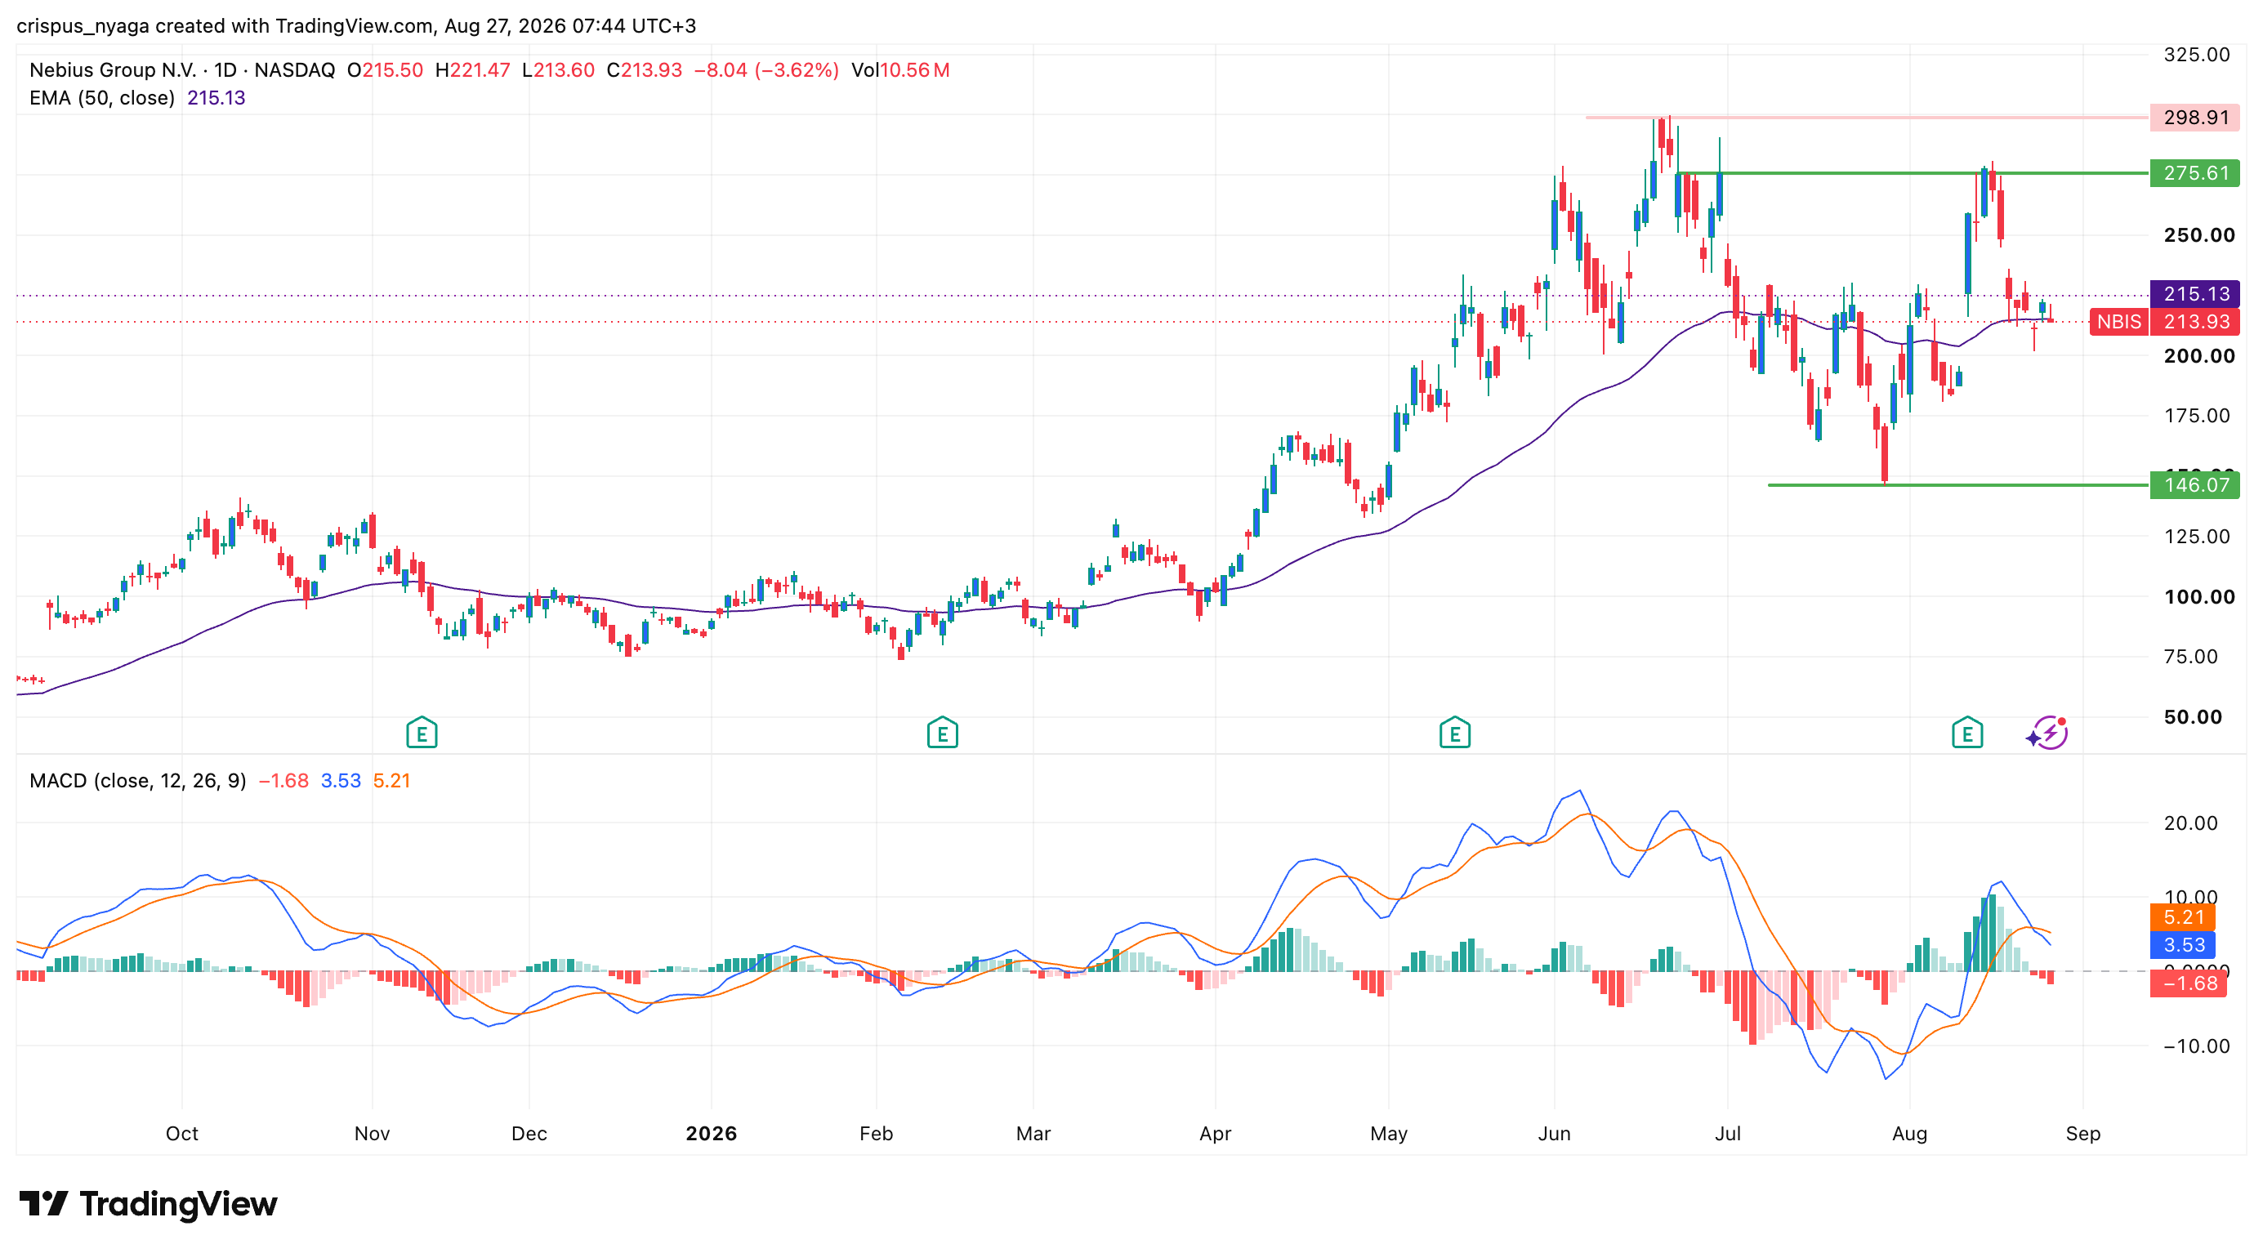The image size is (2263, 1253).
Task: Click the TradingView logo
Action: [x=148, y=1204]
